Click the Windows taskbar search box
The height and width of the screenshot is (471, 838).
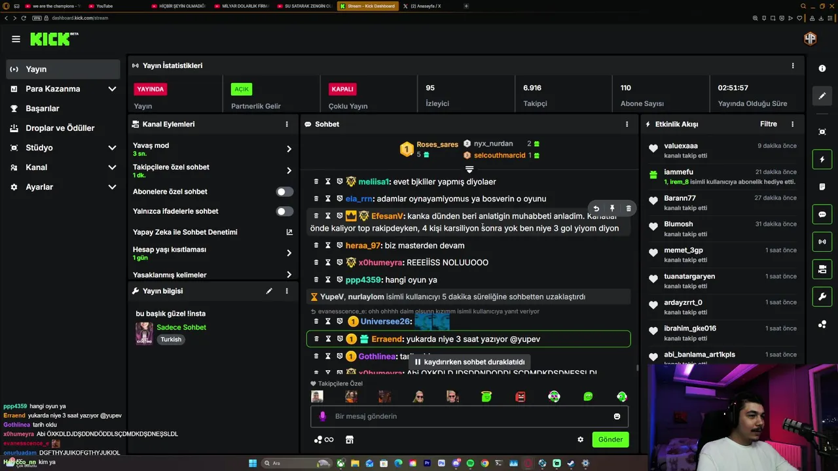[x=297, y=463]
